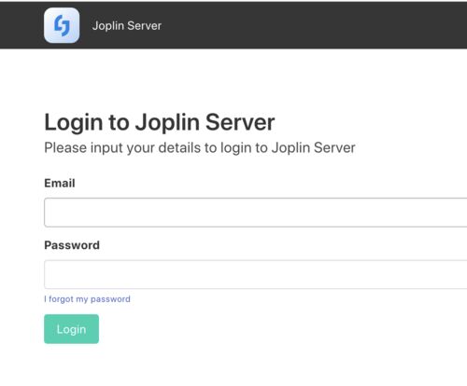Click the blue J symbol in logo
Image resolution: width=467 pixels, height=386 pixels.
62,25
